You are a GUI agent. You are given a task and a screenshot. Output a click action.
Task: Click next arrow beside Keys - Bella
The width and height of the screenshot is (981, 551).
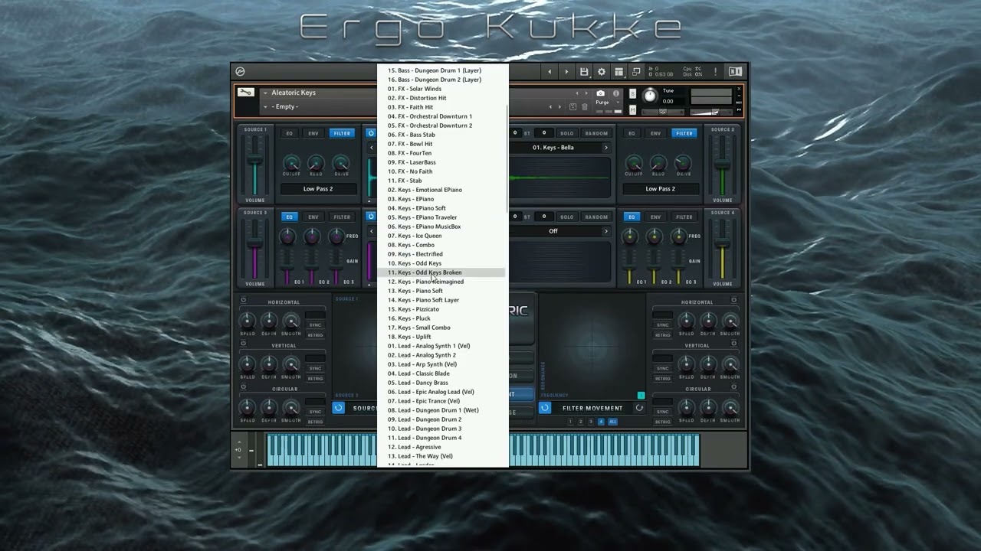pos(605,148)
